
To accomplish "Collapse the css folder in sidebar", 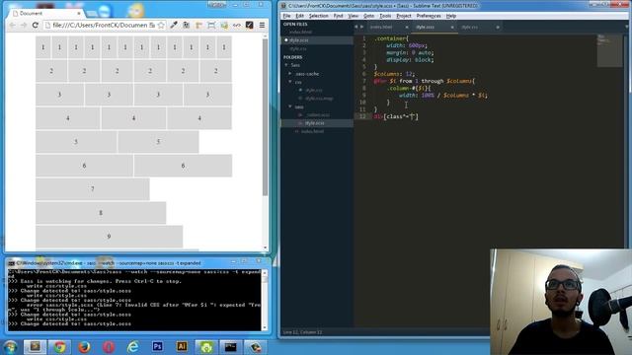I will 289,82.
